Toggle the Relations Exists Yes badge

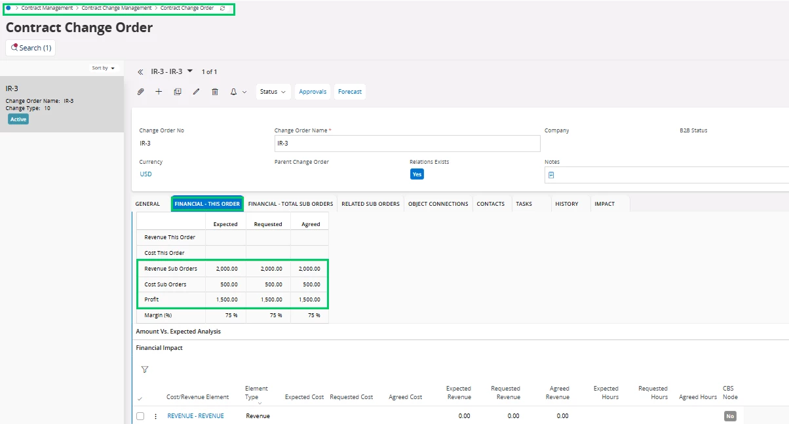(417, 174)
